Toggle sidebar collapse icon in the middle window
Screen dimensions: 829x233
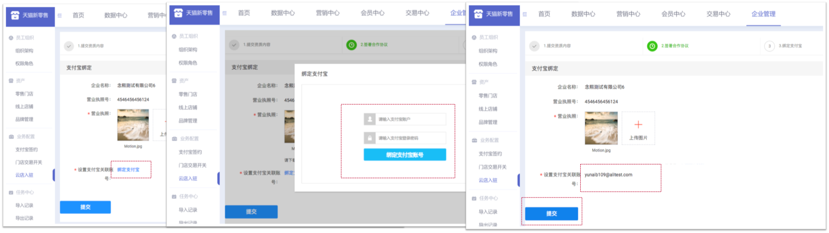[224, 13]
